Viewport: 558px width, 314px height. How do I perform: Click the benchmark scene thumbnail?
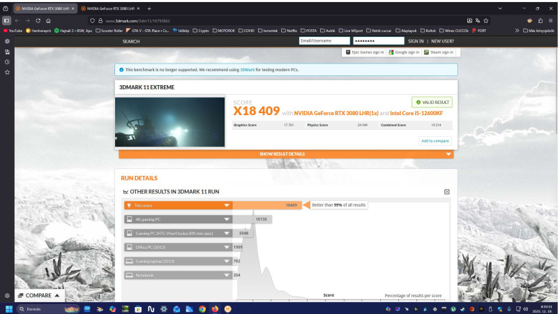169,122
